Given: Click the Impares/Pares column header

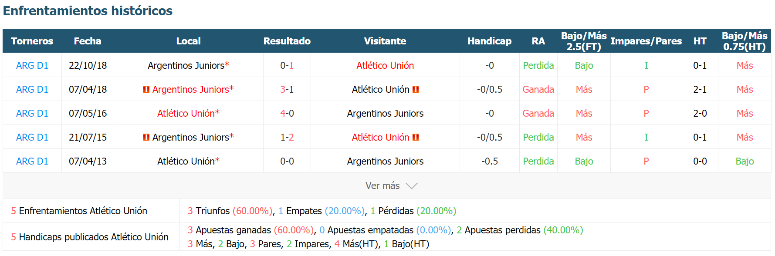Looking at the screenshot, I should point(646,41).
